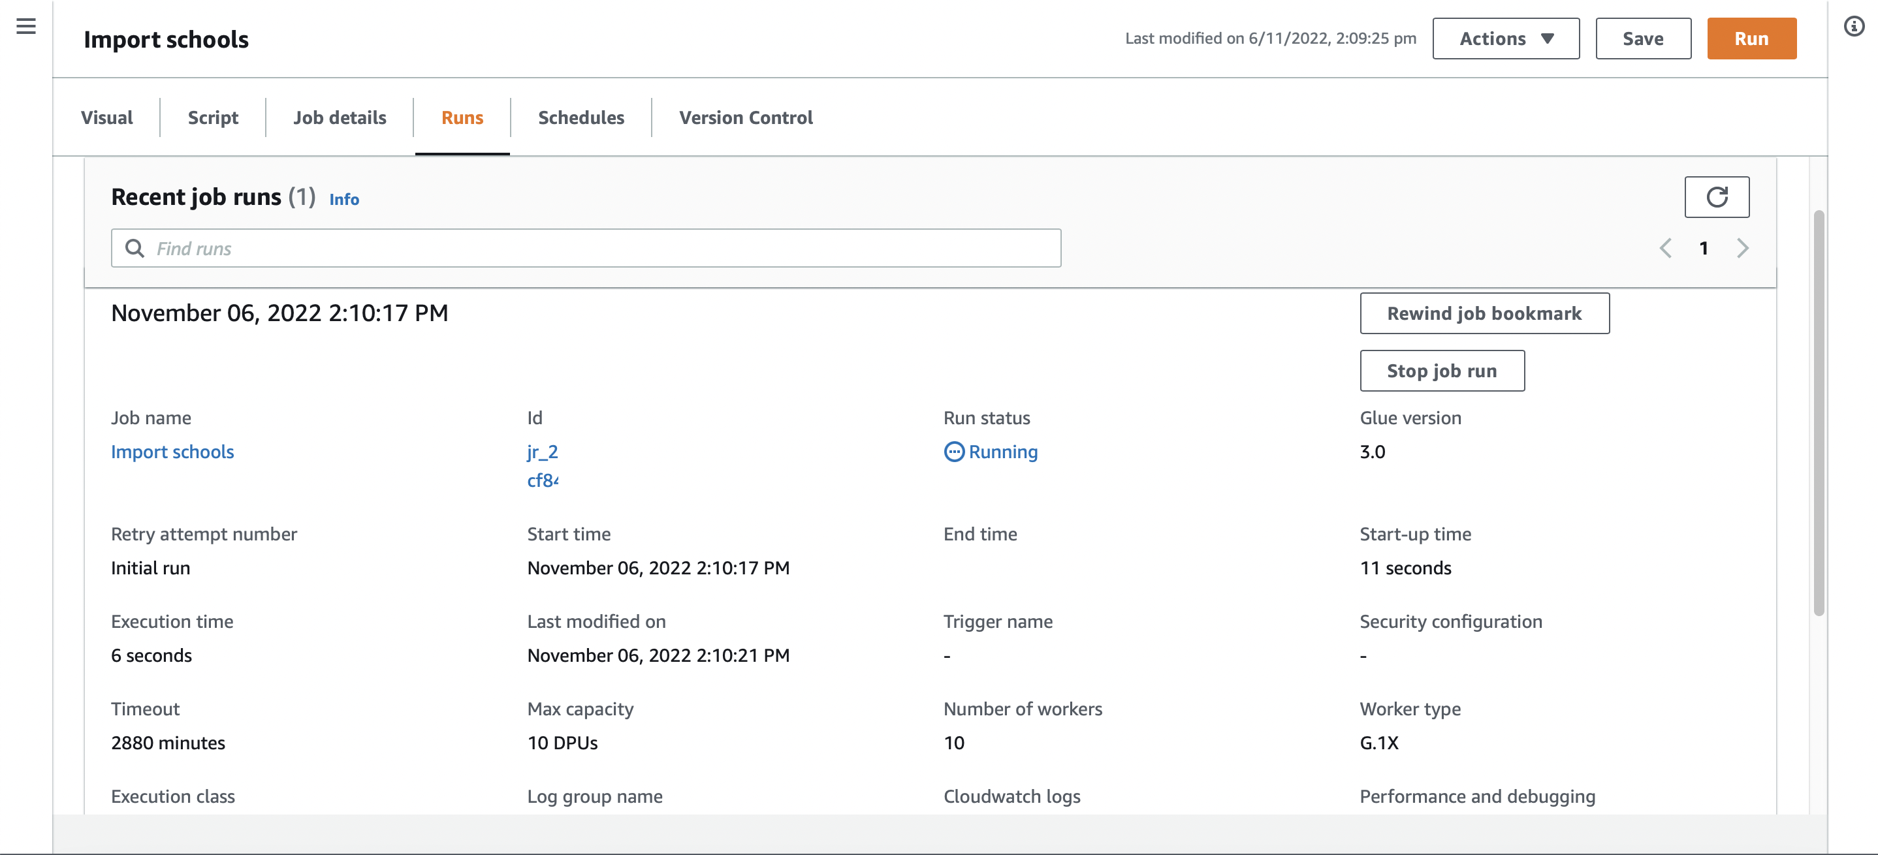
Task: Open the Version Control tab
Action: pos(746,117)
